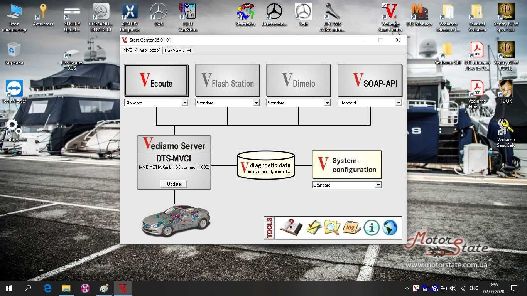Open the notification center icon
Image resolution: width=527 pixels, height=296 pixels.
(514, 288)
